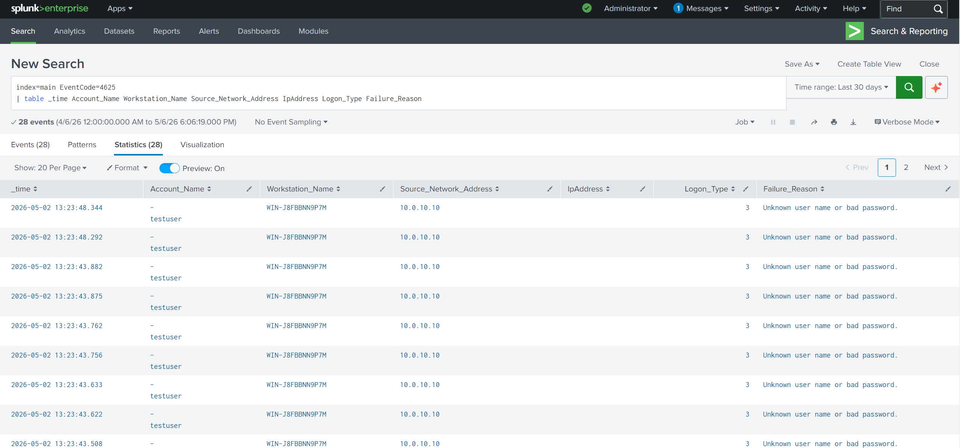Viewport: 960px width, 448px height.
Task: Sort by IpAddress column header
Action: 588,189
